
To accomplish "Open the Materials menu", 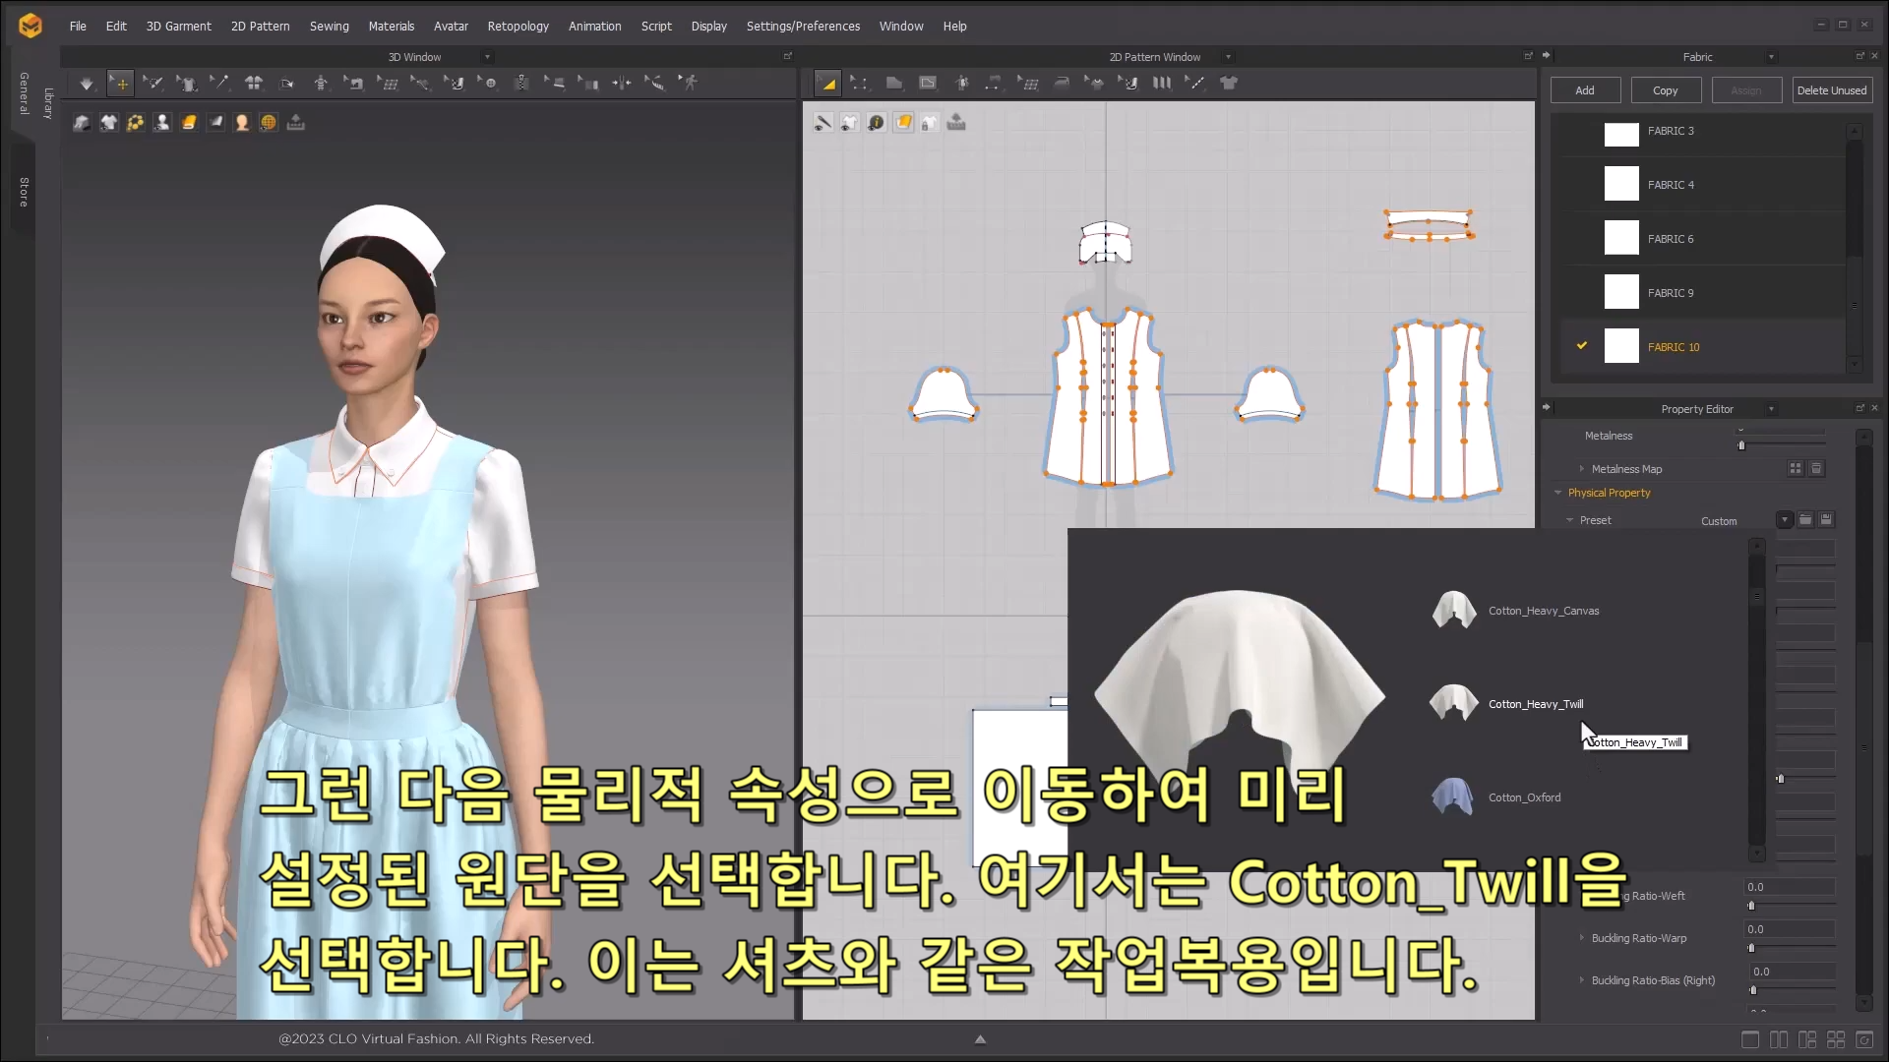I will (391, 27).
